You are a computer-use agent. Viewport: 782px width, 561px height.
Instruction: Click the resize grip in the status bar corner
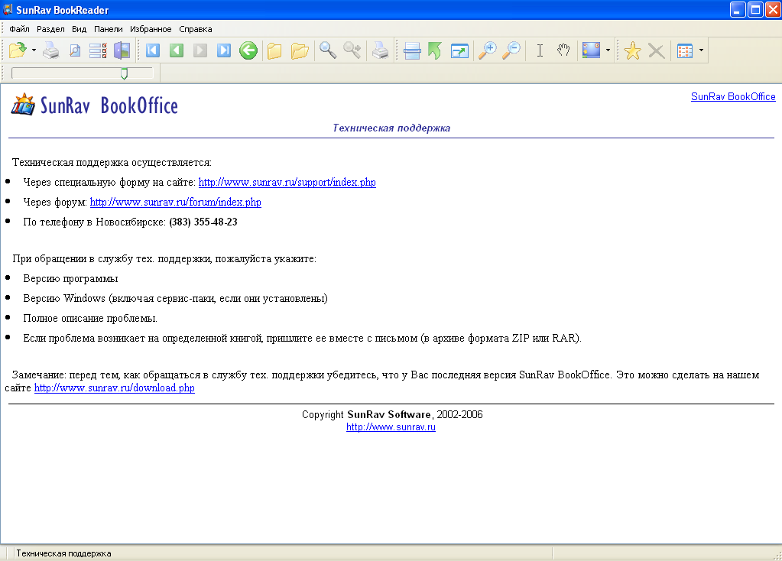click(777, 555)
